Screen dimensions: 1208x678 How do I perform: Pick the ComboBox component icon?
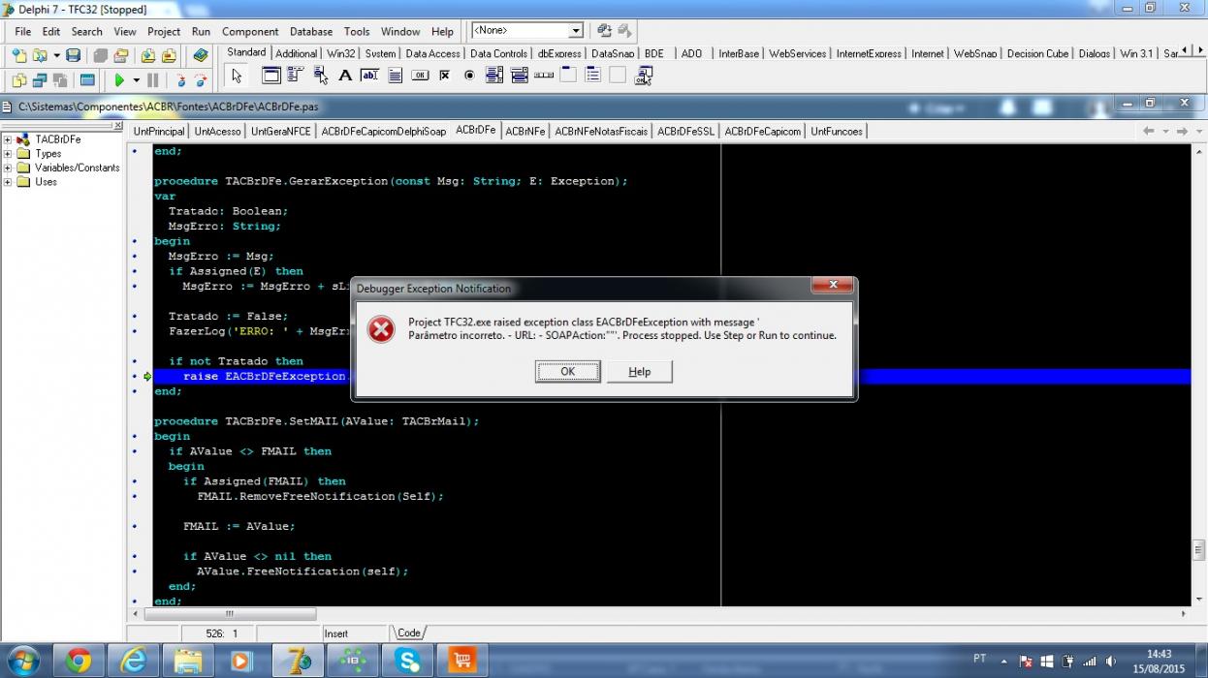(519, 76)
